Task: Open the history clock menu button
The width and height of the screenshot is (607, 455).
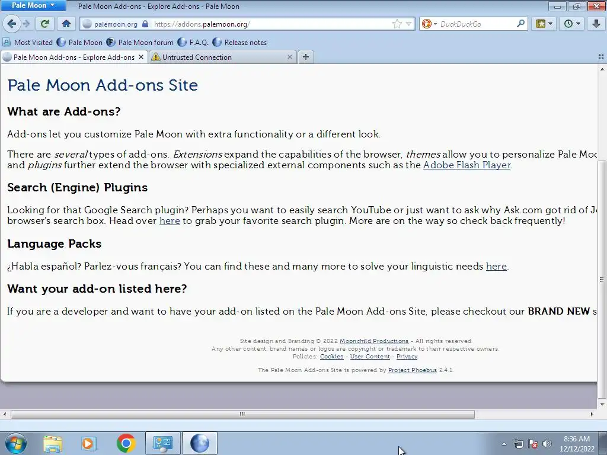Action: (x=572, y=24)
